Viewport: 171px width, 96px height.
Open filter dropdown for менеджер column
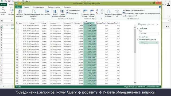(73, 23)
